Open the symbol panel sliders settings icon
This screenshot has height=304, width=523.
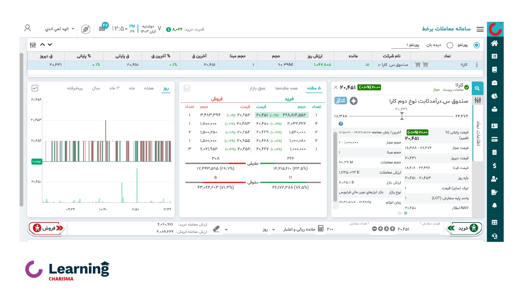click(478, 100)
